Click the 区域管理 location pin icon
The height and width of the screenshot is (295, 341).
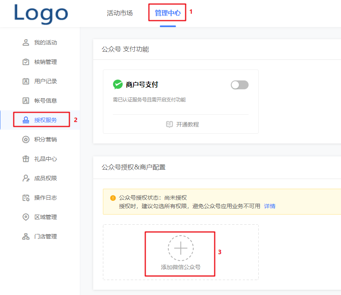point(26,217)
